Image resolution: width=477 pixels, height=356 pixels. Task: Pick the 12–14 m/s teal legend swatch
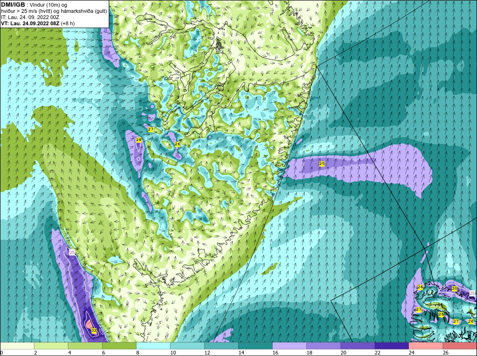(x=221, y=346)
